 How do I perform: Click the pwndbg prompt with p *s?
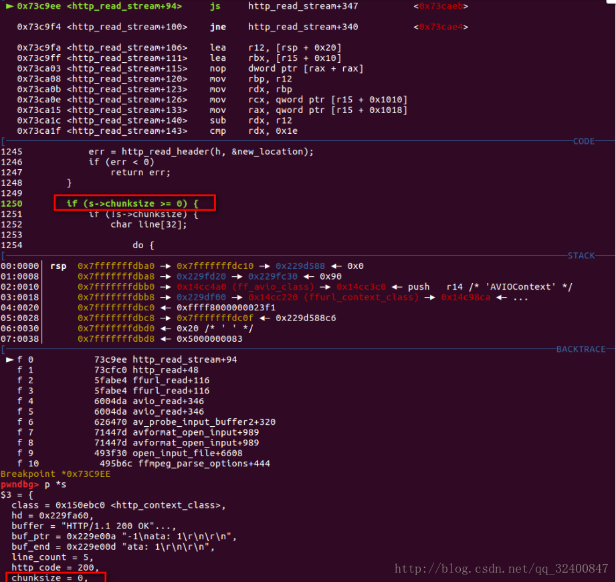click(x=33, y=484)
